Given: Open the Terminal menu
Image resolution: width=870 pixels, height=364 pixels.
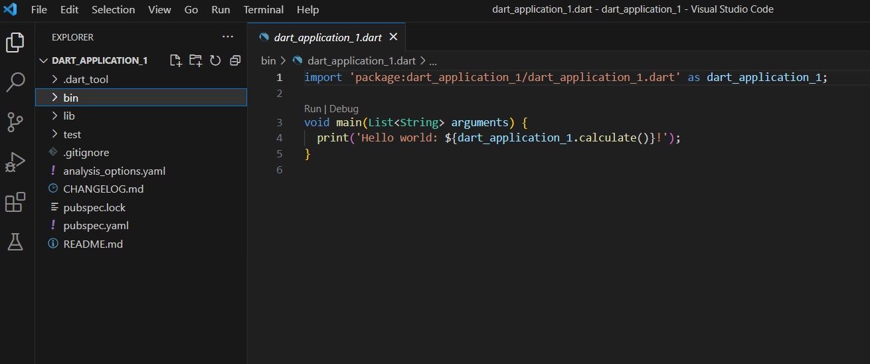Looking at the screenshot, I should [x=264, y=9].
